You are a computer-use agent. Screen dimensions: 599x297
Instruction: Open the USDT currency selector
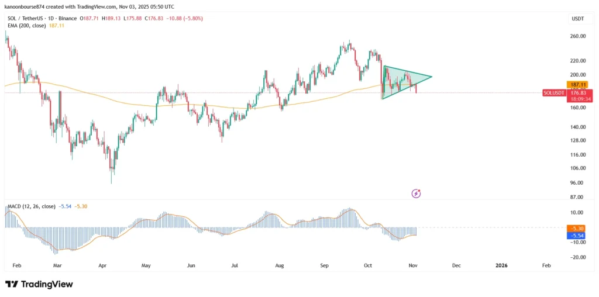click(577, 19)
